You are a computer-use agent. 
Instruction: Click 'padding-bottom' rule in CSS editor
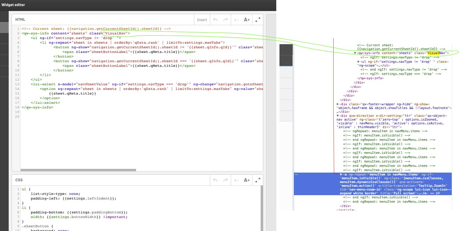coord(79,212)
